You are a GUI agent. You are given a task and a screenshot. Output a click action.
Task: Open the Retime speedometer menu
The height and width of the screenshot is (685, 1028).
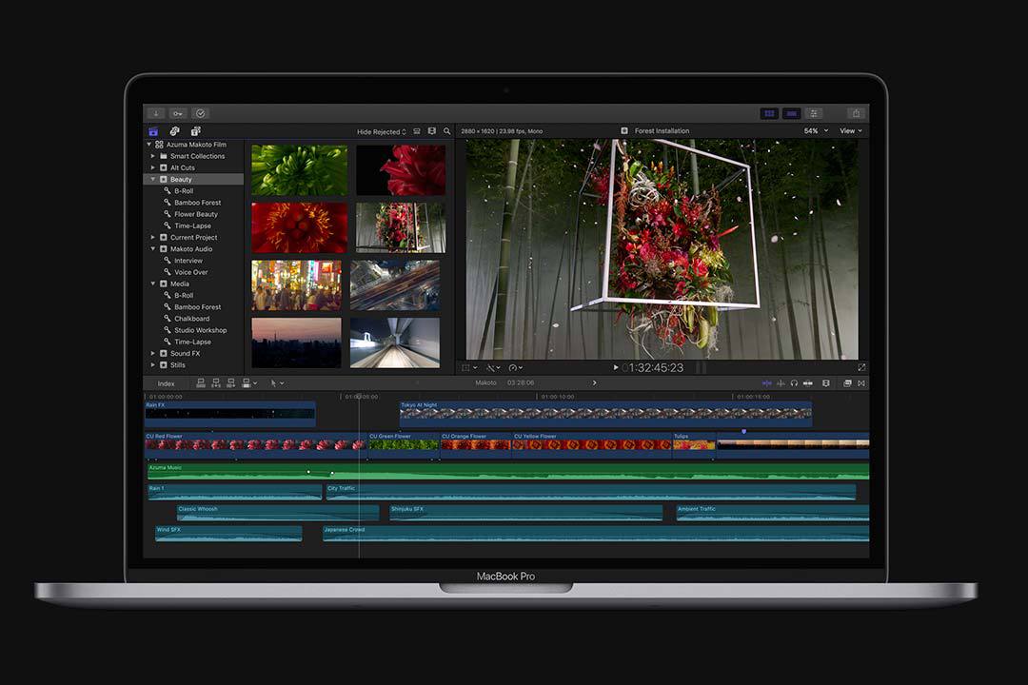[x=515, y=368]
